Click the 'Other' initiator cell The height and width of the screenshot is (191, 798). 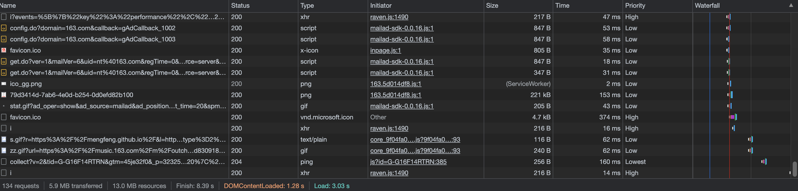point(378,117)
